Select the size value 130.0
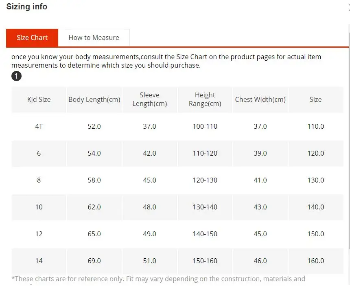350x286 pixels. pyautogui.click(x=316, y=180)
